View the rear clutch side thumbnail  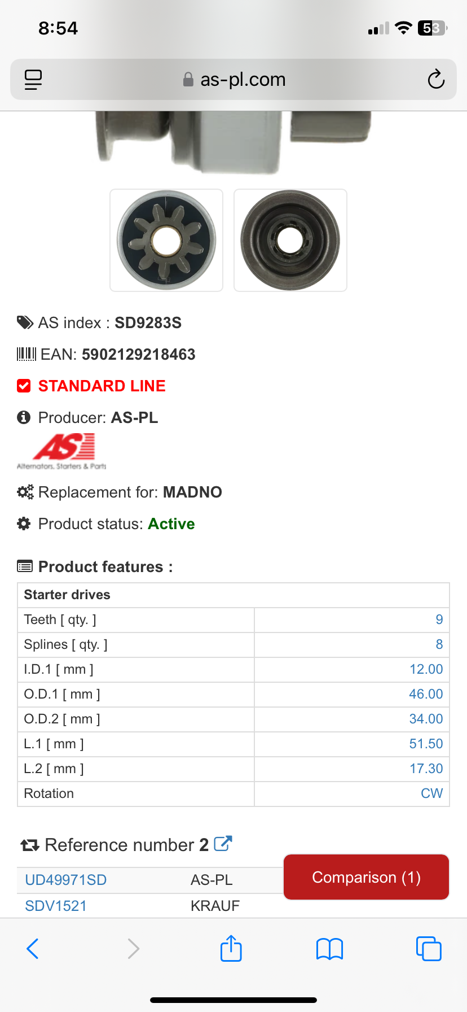(290, 241)
